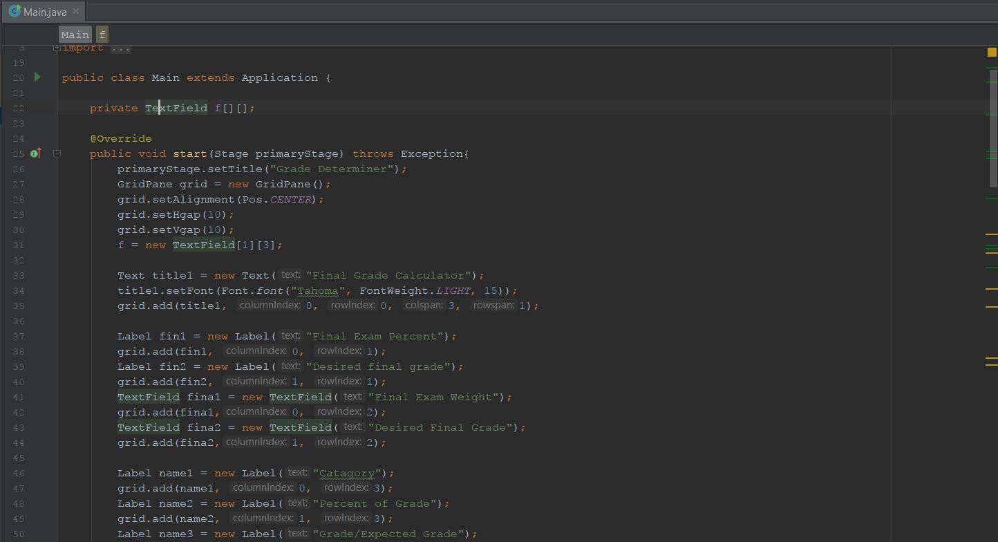Expand the folded import block with plus icon
The image size is (998, 542).
point(57,48)
